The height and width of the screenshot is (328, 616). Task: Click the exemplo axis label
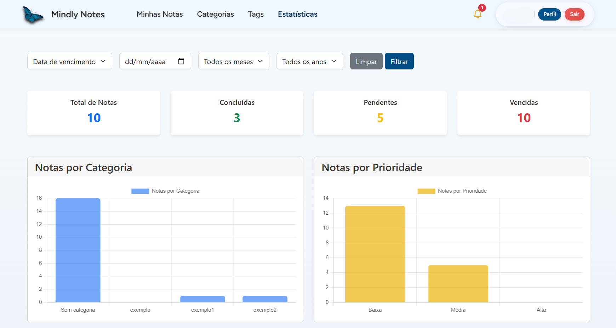pyautogui.click(x=140, y=310)
